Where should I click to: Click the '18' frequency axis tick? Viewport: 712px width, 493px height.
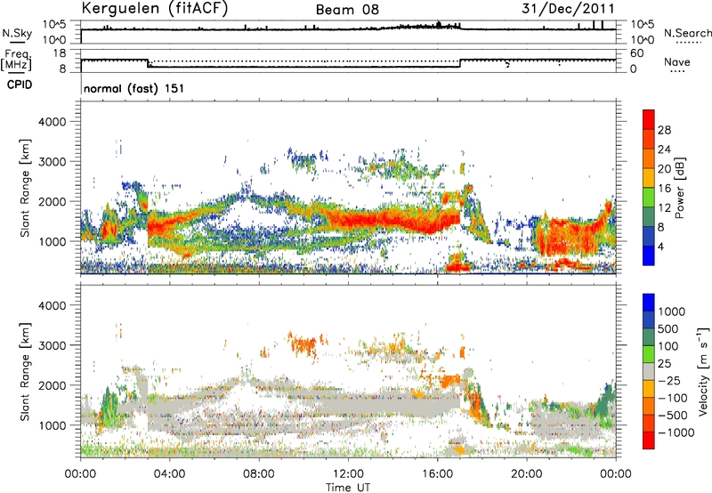point(60,53)
